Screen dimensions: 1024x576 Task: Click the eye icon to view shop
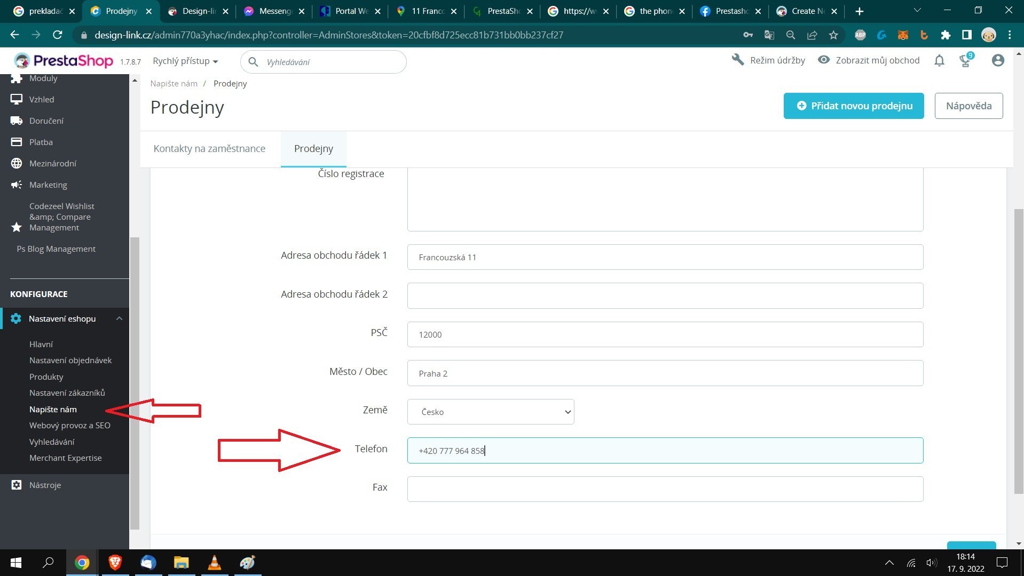coord(824,60)
